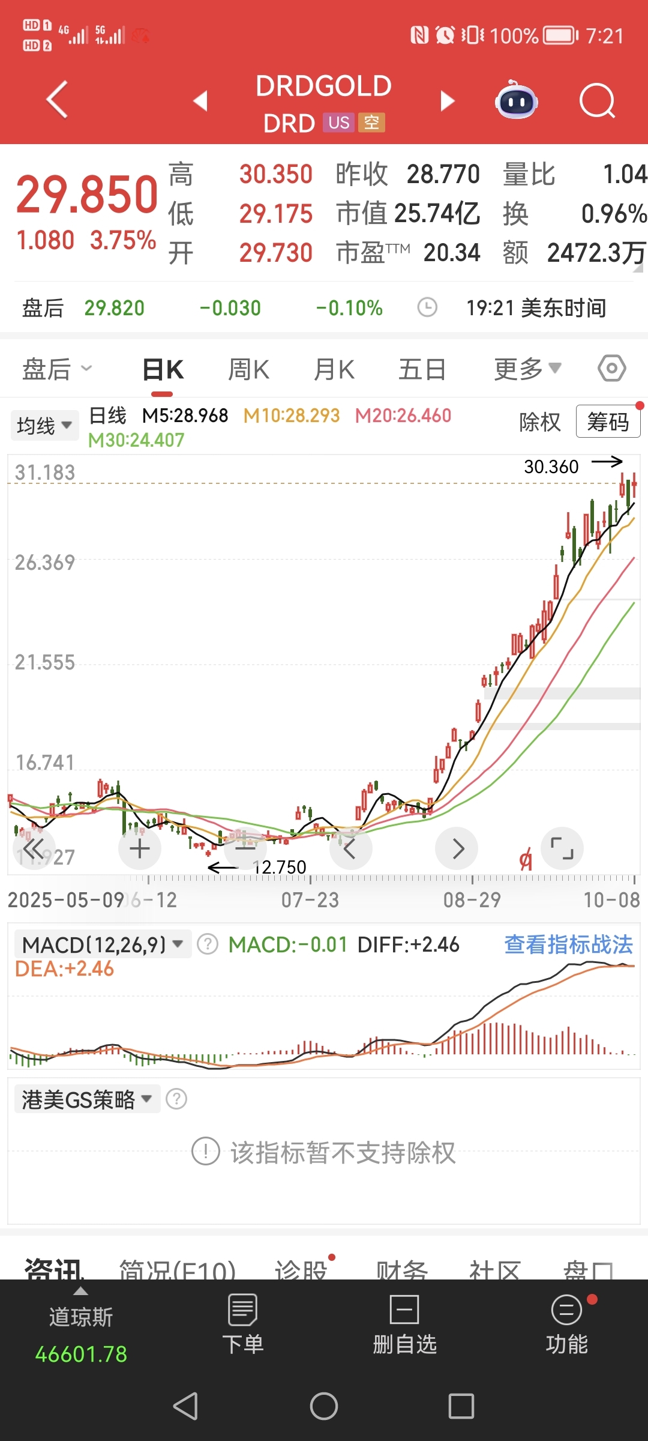This screenshot has width=648, height=1441.
Task: Toggle 除权 adjustment setting
Action: [x=540, y=422]
